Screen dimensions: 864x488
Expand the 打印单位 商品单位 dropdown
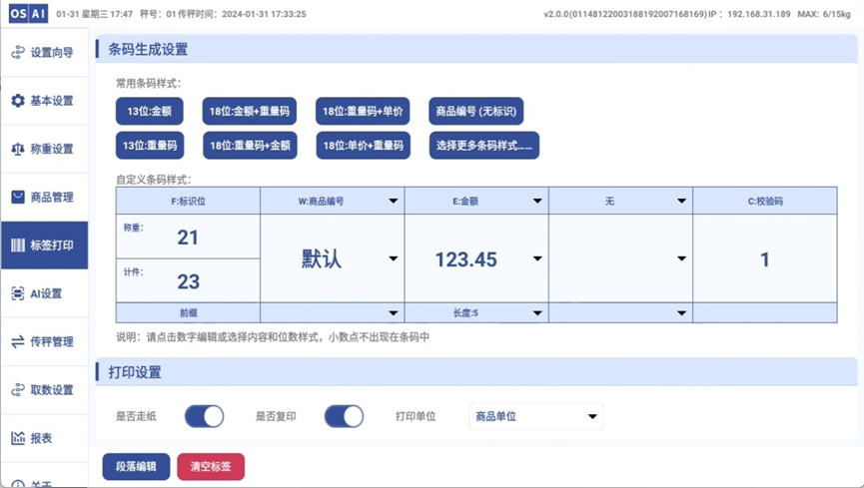tap(535, 416)
